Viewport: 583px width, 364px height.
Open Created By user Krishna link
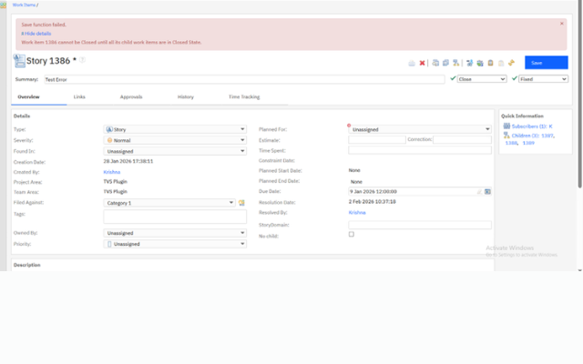111,172
